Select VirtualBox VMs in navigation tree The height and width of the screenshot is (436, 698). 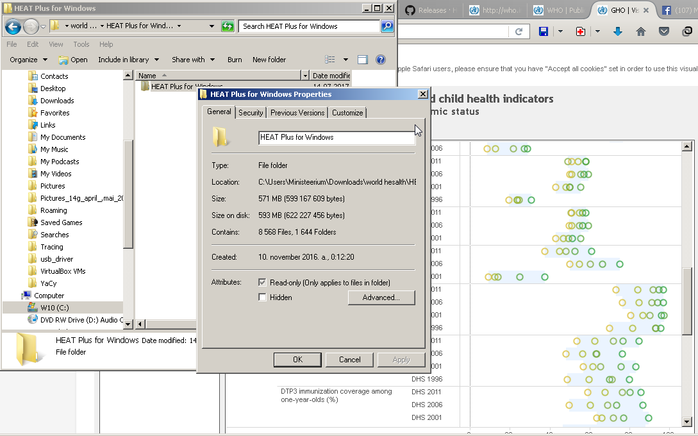(63, 271)
